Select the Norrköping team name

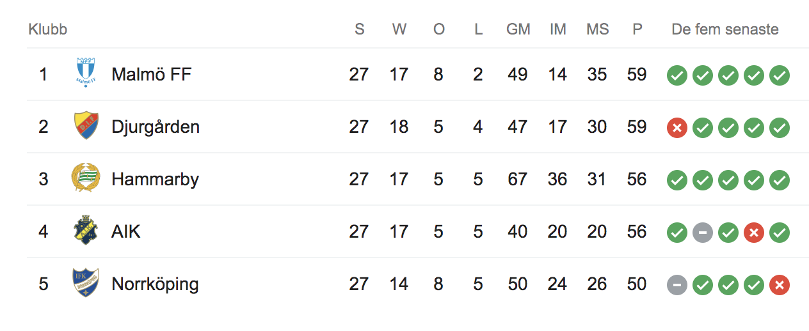155,284
